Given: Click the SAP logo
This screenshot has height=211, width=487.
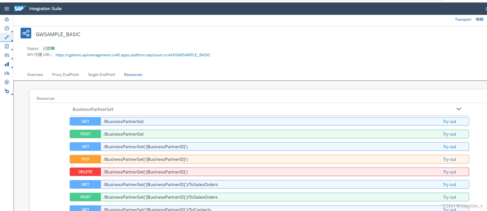Looking at the screenshot, I should [x=20, y=8].
